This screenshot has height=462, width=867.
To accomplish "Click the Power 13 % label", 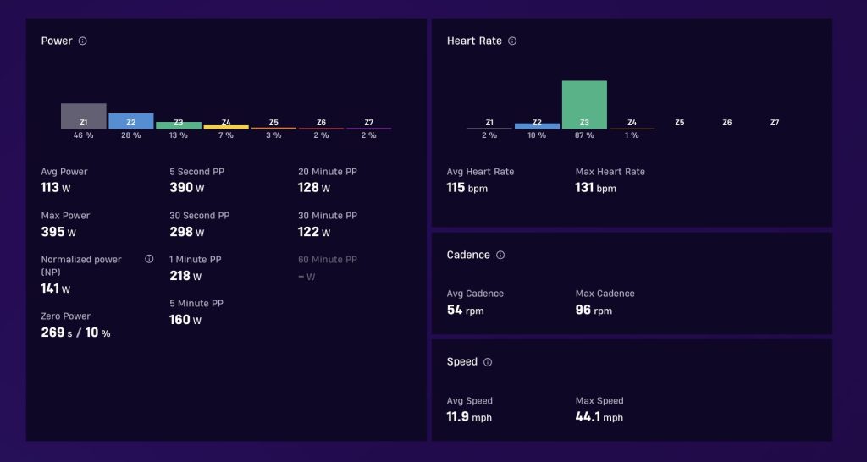I will 179,135.
